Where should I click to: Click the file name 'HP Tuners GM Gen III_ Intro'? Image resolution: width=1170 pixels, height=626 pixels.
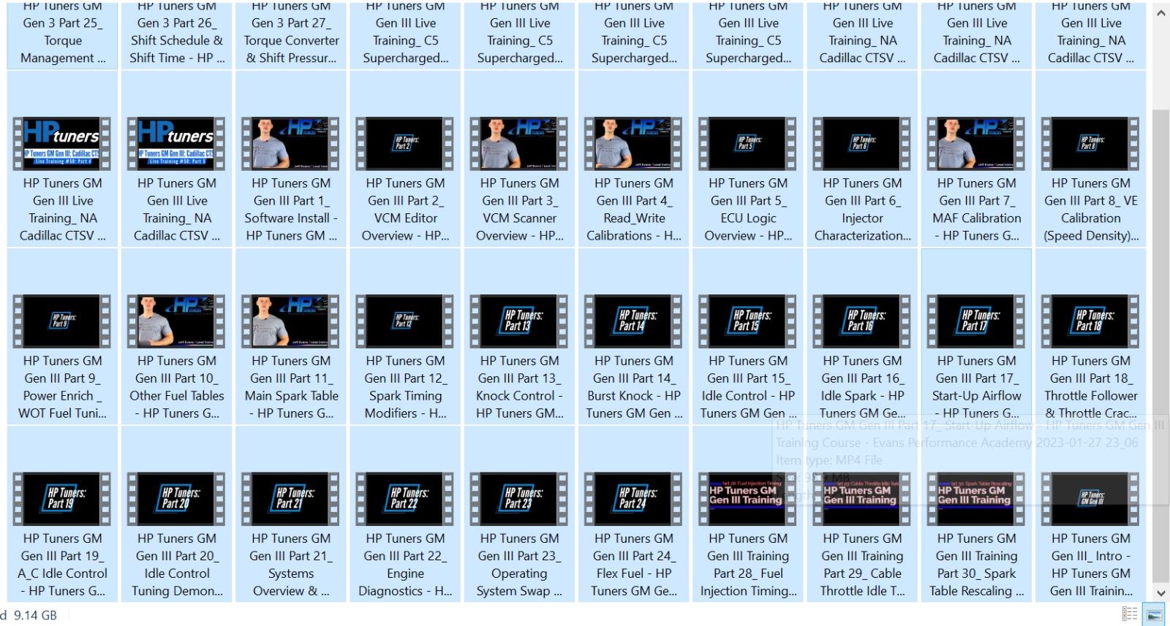pyautogui.click(x=1090, y=565)
